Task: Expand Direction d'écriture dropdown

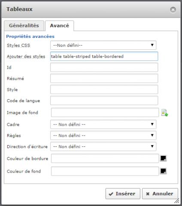Action: tap(103, 146)
